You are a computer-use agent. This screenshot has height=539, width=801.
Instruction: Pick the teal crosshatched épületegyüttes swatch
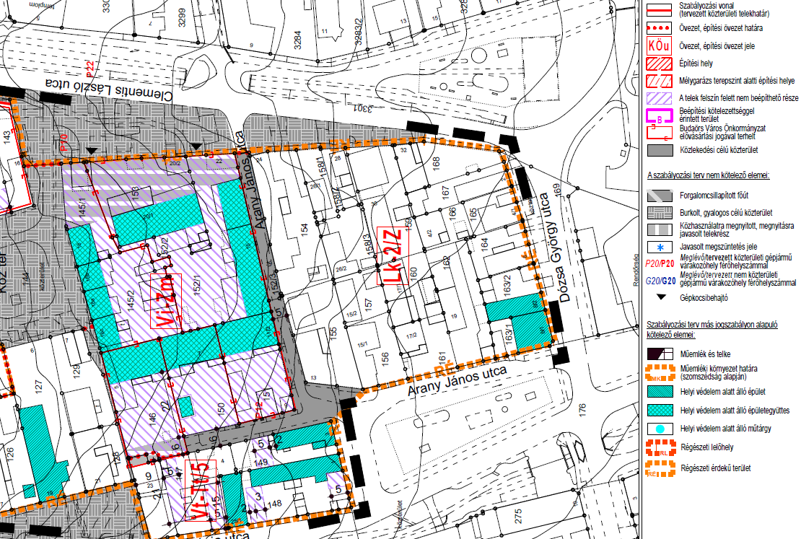(660, 411)
